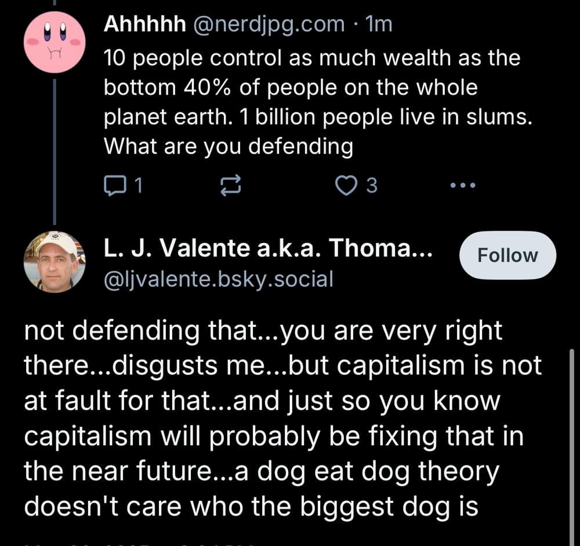Viewport: 580px width, 546px height.
Task: Open the Ahhhhh display name profile link
Action: pos(144,24)
